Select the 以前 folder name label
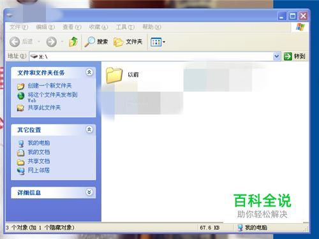 (133, 75)
